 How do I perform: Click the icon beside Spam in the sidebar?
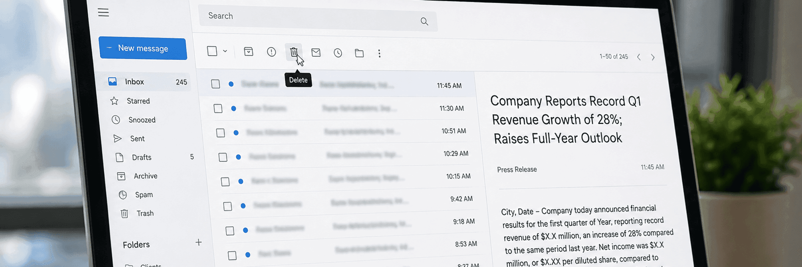pos(123,195)
